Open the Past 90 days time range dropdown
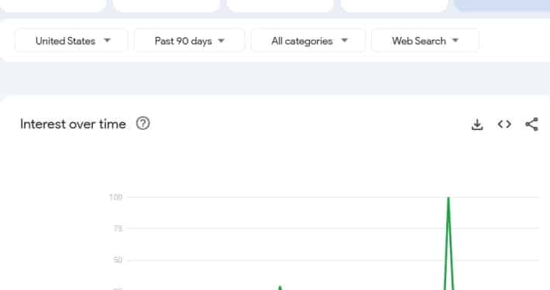This screenshot has width=550, height=290. pos(189,41)
